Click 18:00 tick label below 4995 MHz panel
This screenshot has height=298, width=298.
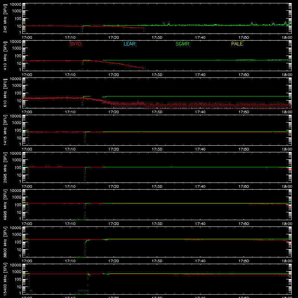[287, 224]
